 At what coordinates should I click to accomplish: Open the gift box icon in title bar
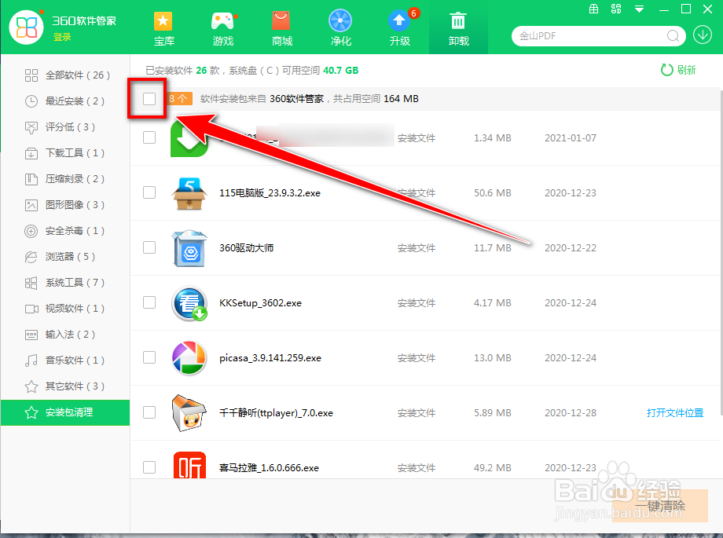[x=594, y=9]
